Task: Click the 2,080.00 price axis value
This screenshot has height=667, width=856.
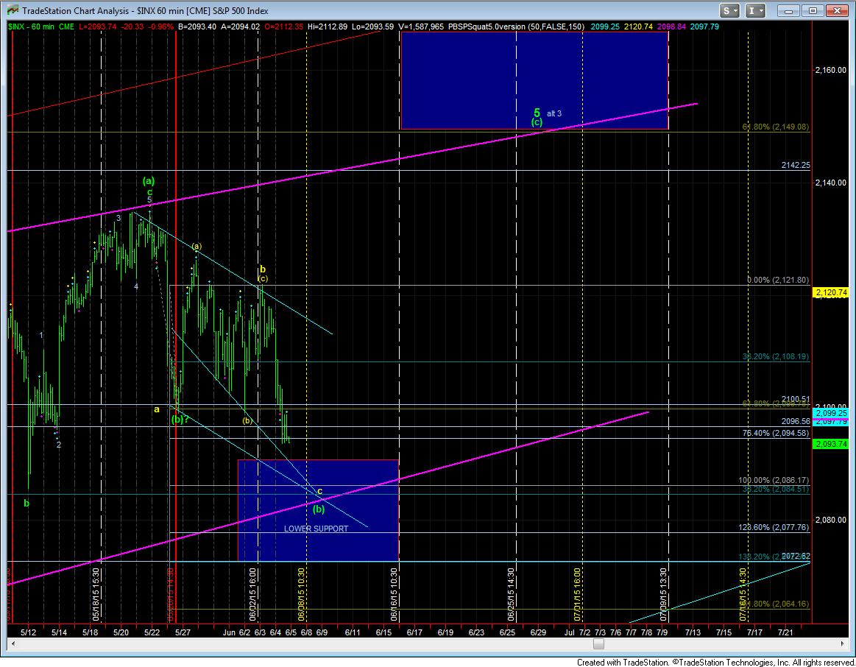Action: click(x=830, y=520)
